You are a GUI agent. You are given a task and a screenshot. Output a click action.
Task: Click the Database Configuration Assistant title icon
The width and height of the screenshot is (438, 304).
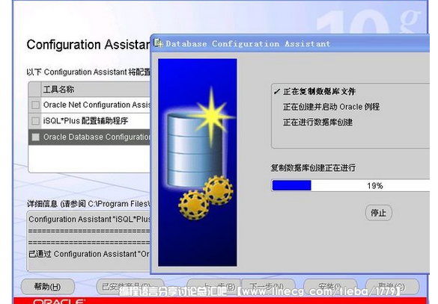(158, 43)
